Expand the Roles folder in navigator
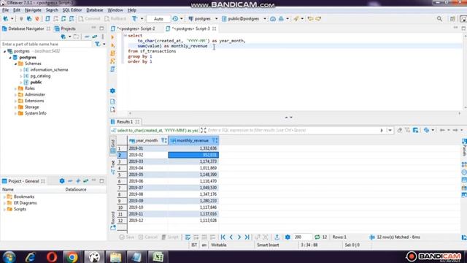The height and width of the screenshot is (263, 467). (x=15, y=88)
